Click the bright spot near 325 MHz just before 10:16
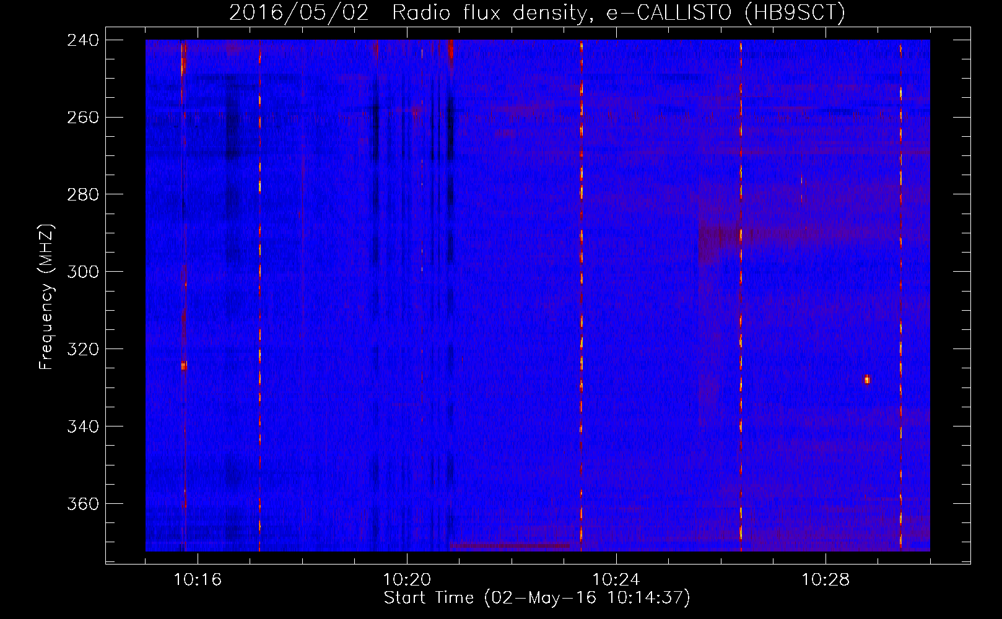The width and height of the screenshot is (1002, 619). pos(184,366)
